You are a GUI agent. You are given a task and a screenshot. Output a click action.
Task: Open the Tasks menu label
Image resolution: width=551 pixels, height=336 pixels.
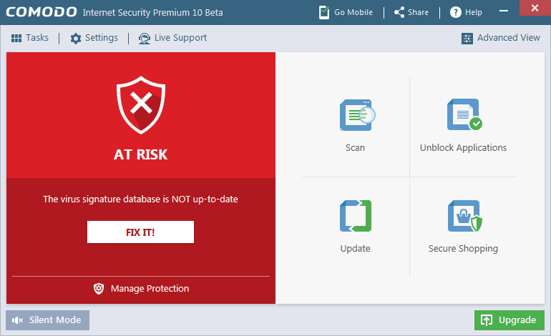[x=37, y=38]
